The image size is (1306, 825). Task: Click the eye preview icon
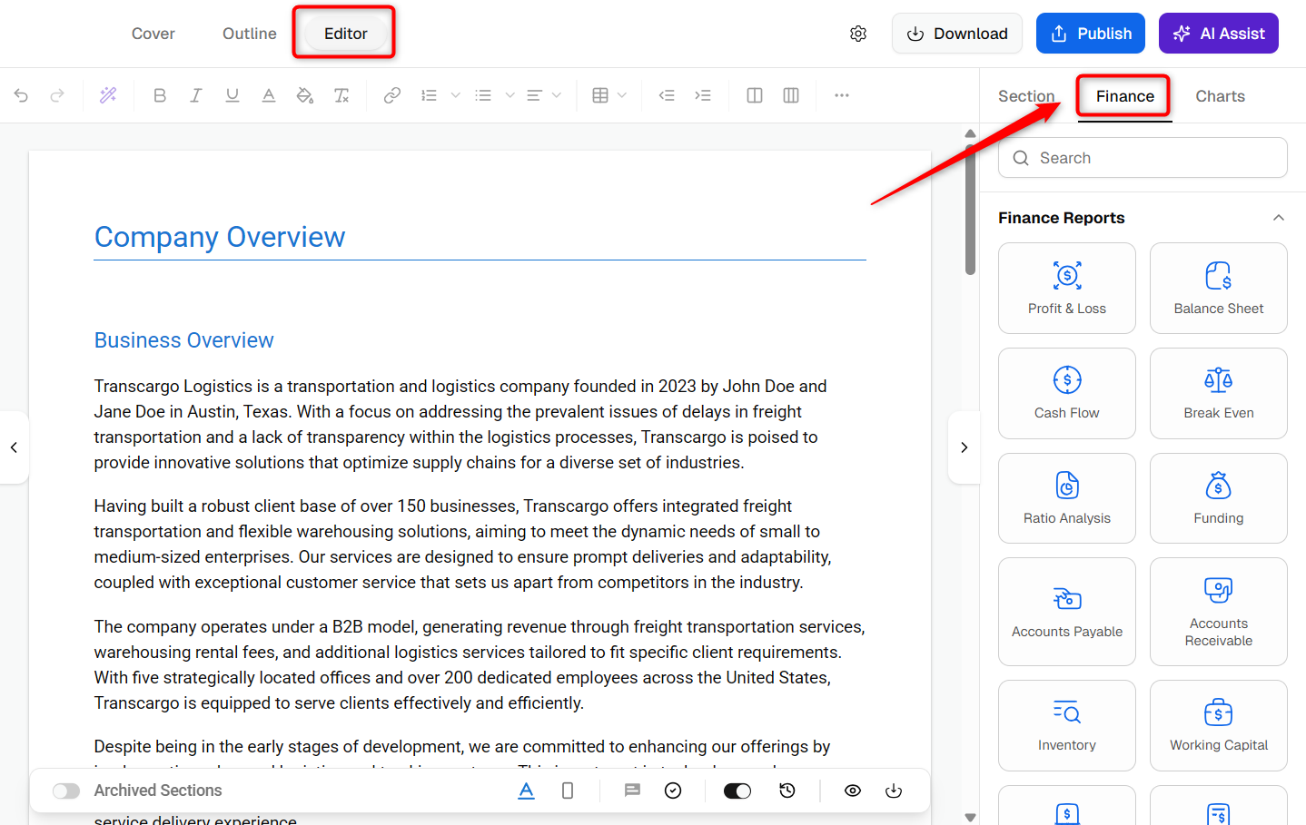pos(853,791)
